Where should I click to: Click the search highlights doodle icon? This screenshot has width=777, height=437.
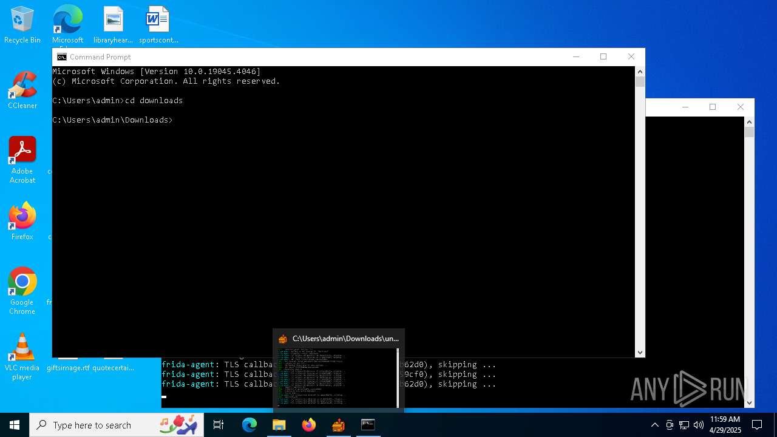(x=178, y=424)
